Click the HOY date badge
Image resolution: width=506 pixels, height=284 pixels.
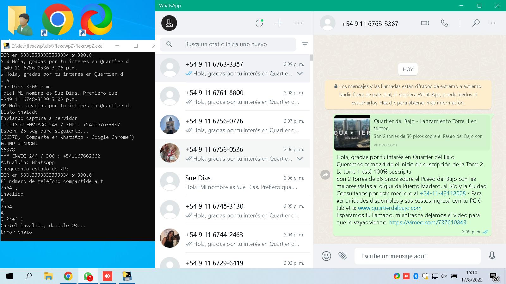(408, 69)
